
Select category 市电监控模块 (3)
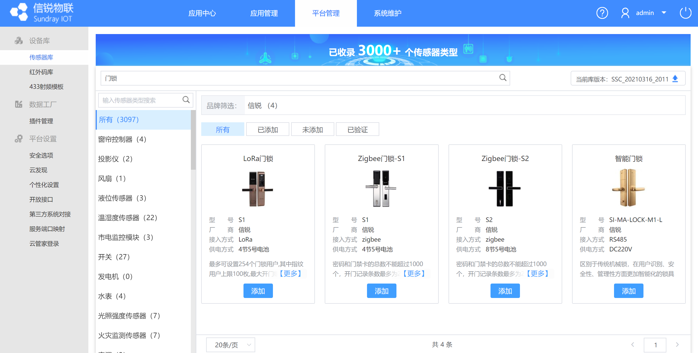pos(143,237)
